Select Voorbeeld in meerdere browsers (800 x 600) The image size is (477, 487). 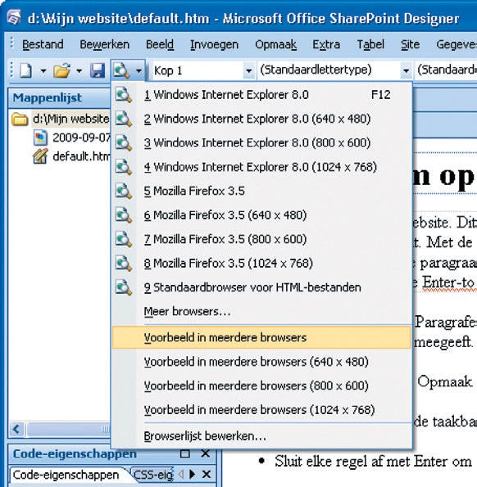pyautogui.click(x=261, y=386)
